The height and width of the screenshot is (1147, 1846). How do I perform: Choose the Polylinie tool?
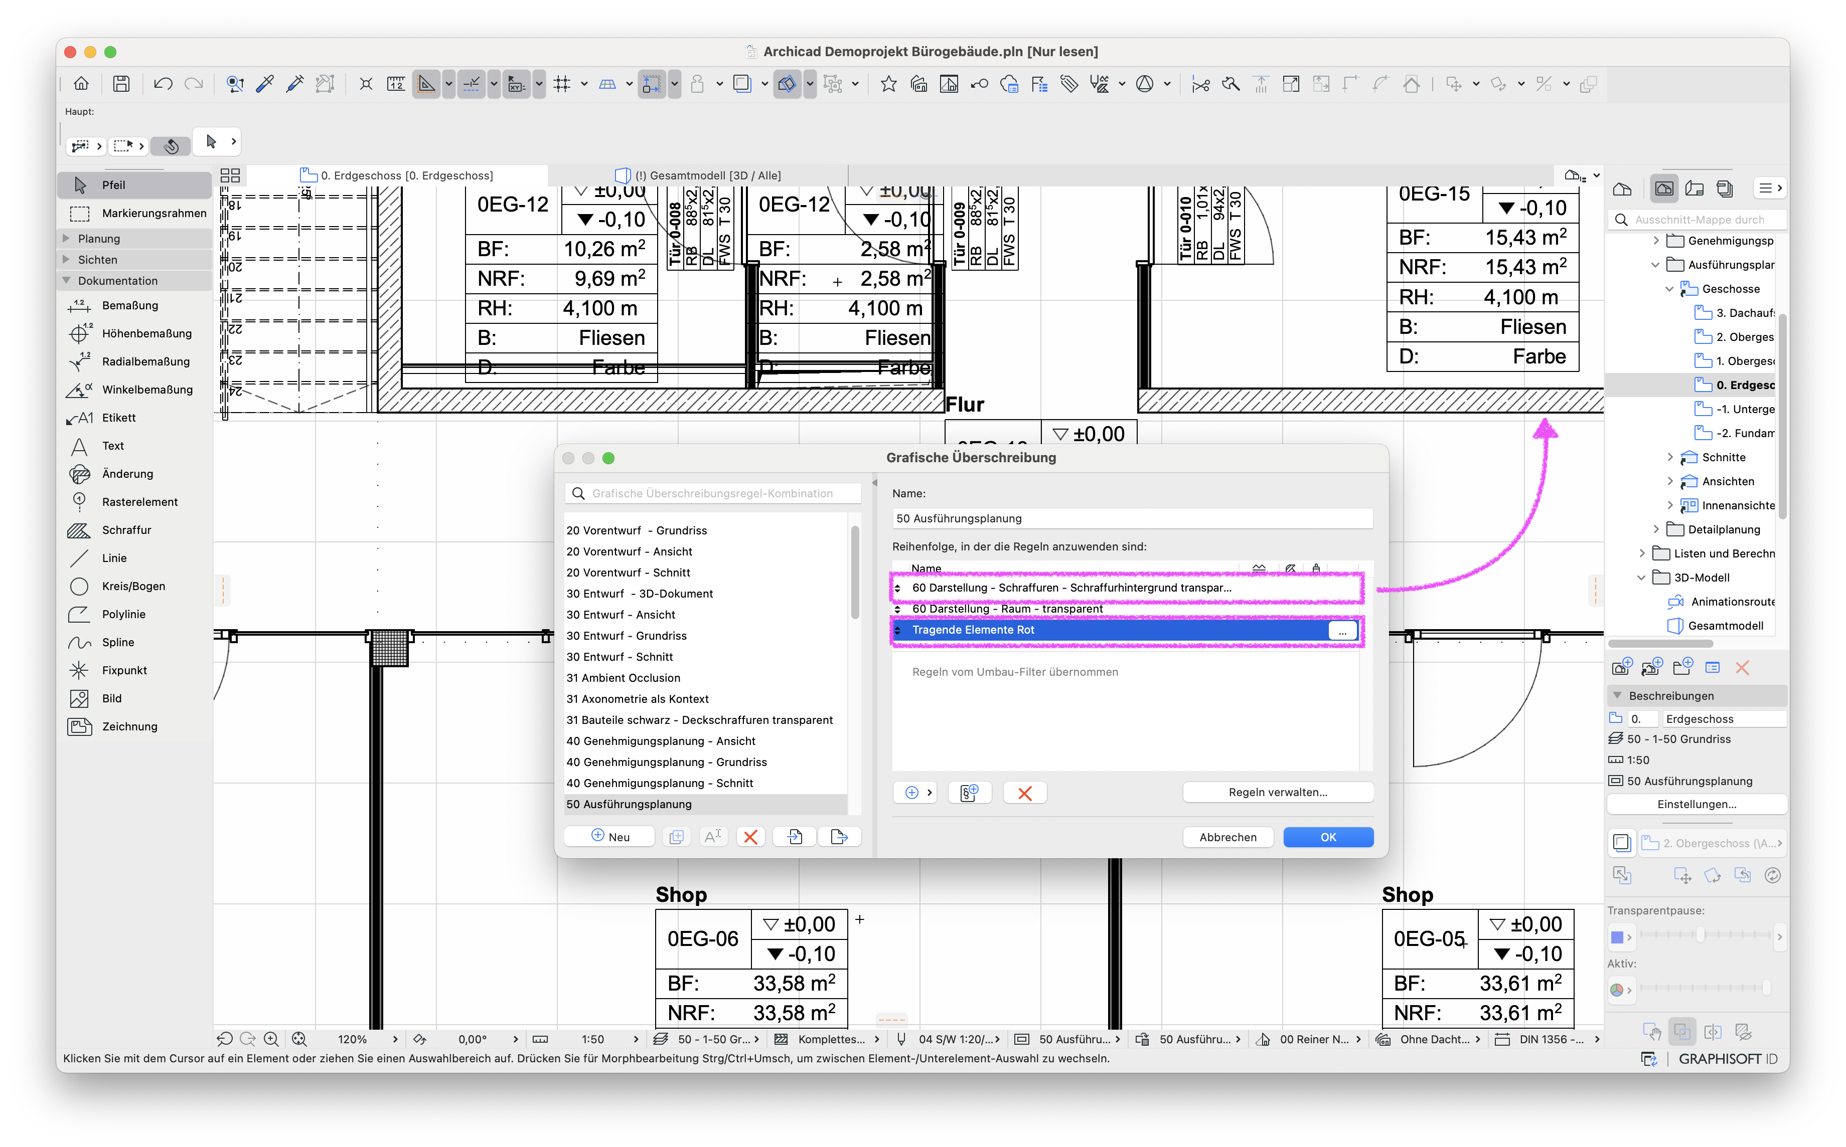coord(134,614)
